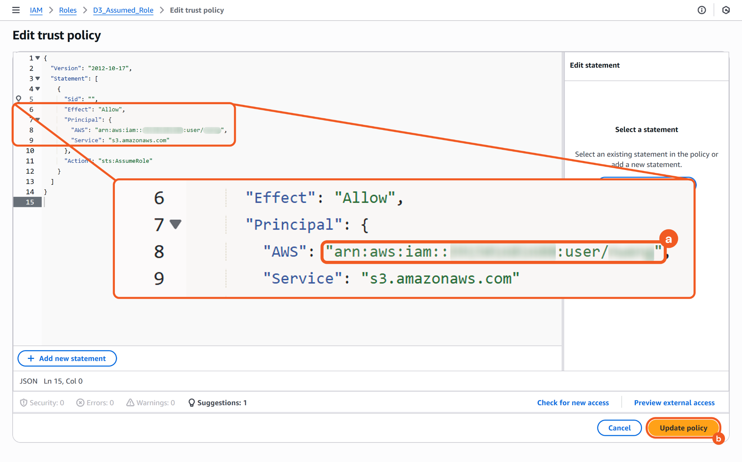Show Suggestions: 1 details
Viewport: 742px width, 462px height.
[218, 403]
